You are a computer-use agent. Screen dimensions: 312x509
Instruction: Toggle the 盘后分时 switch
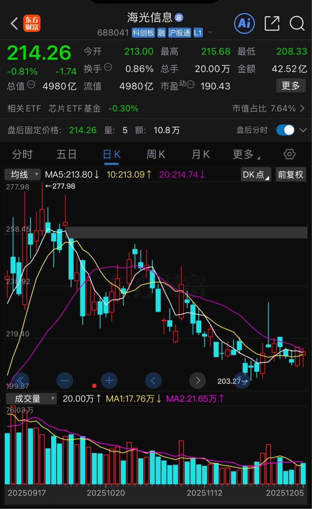click(x=285, y=130)
